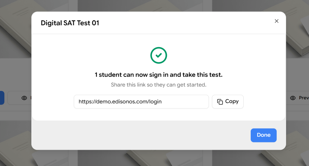Select the book cover thumbnail at bottom right

click(297, 143)
